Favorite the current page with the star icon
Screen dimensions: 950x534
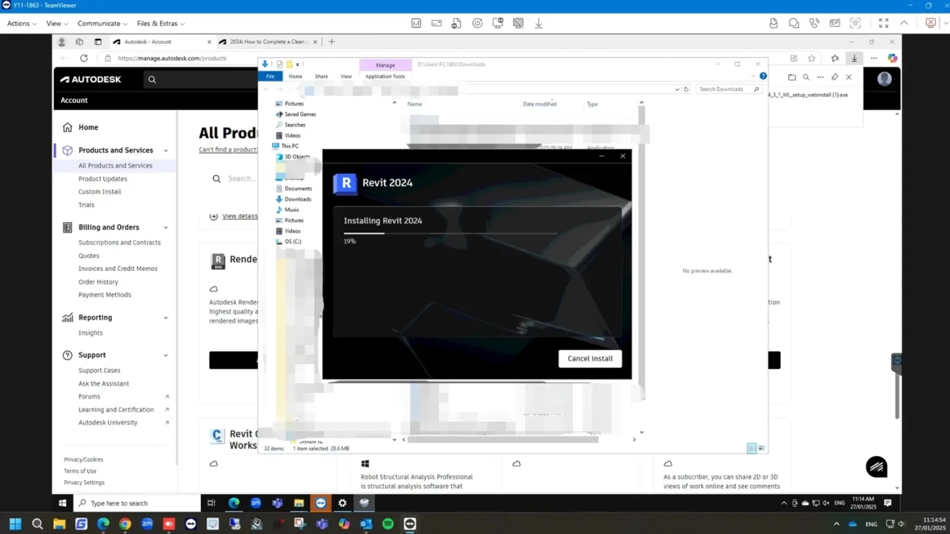click(811, 58)
